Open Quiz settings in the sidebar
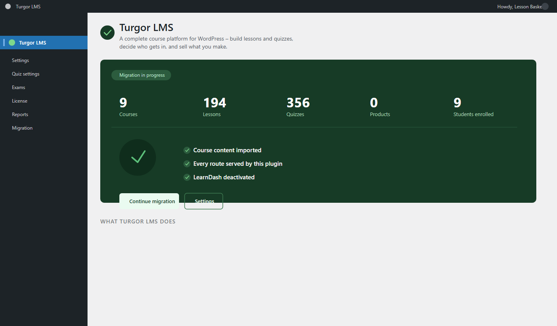This screenshot has width=557, height=326. click(25, 74)
